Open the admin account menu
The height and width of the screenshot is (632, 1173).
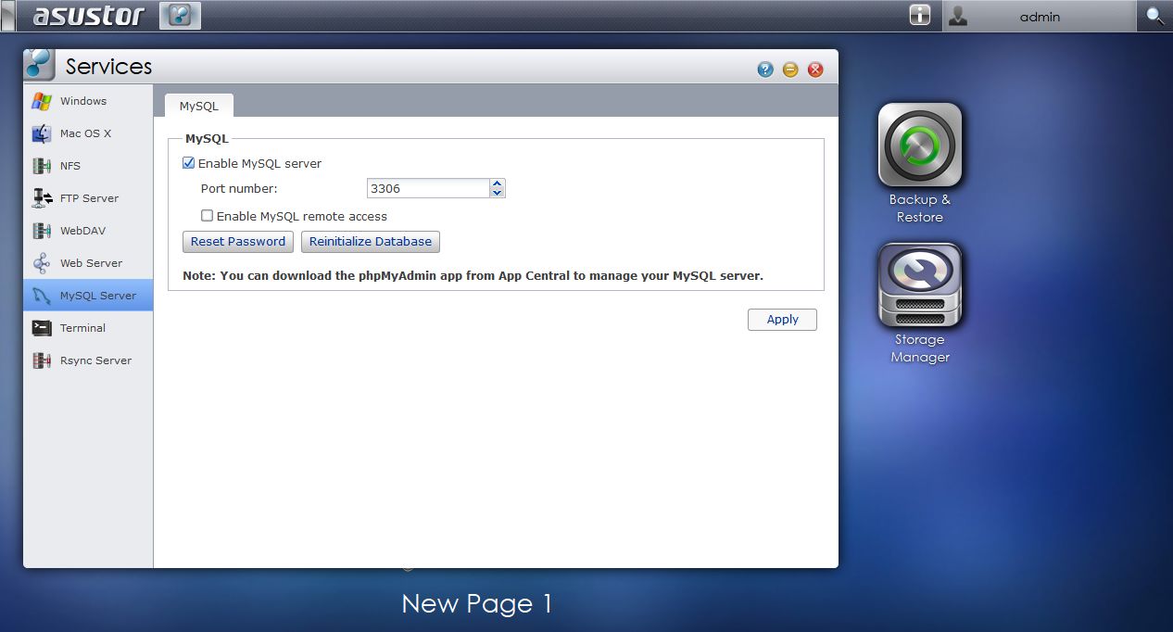click(x=1040, y=17)
